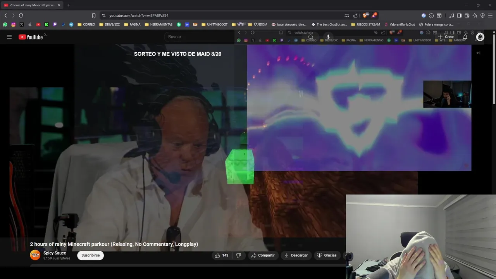
Task: View site settings icon left of URL
Action: click(103, 15)
